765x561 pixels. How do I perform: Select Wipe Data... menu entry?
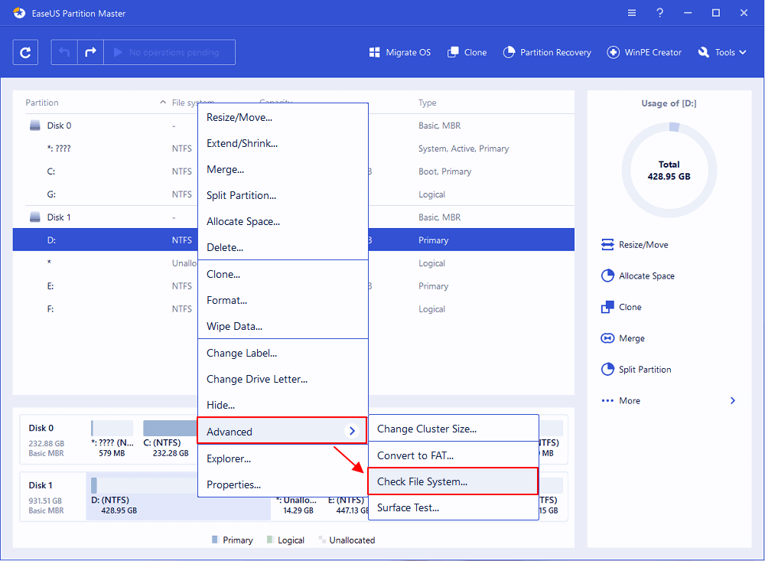click(x=282, y=326)
